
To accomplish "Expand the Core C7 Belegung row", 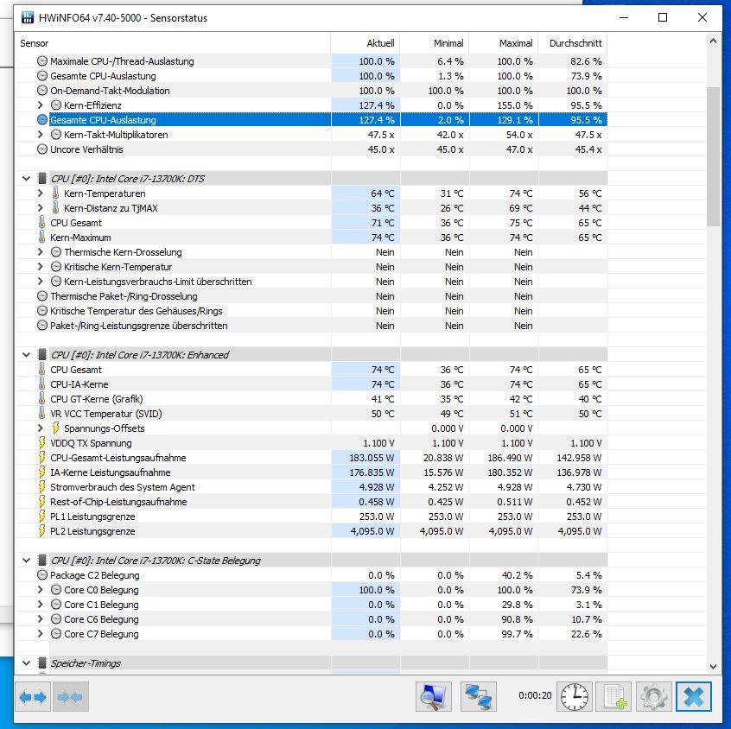I will click(x=41, y=634).
